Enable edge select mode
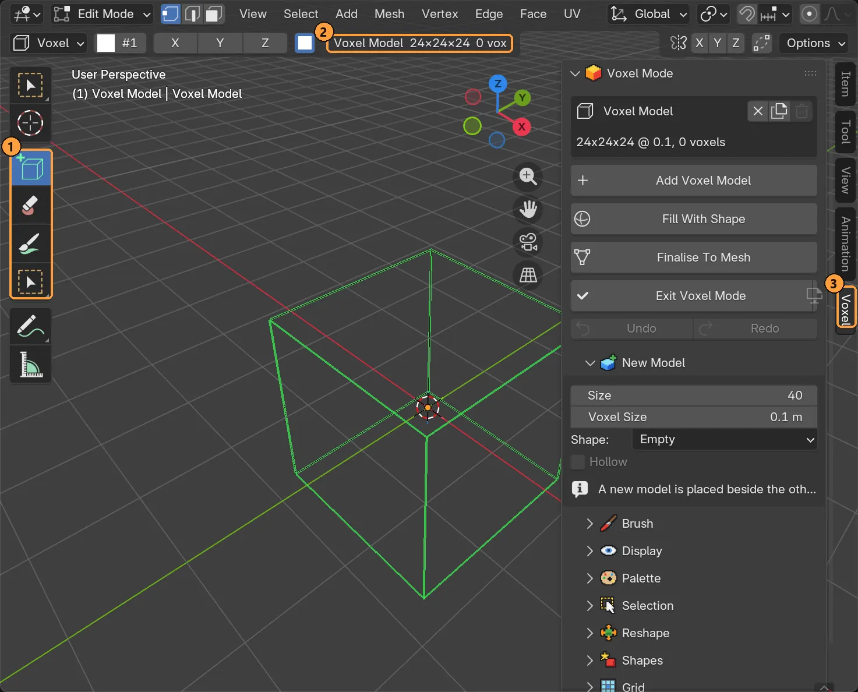This screenshot has height=692, width=858. coord(193,14)
